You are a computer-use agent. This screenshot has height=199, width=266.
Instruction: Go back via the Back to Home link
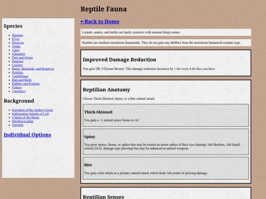click(x=100, y=22)
